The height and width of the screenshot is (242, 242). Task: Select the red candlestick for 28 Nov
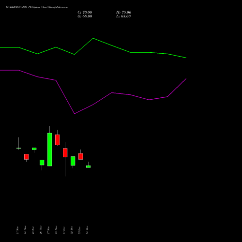tap(58, 140)
